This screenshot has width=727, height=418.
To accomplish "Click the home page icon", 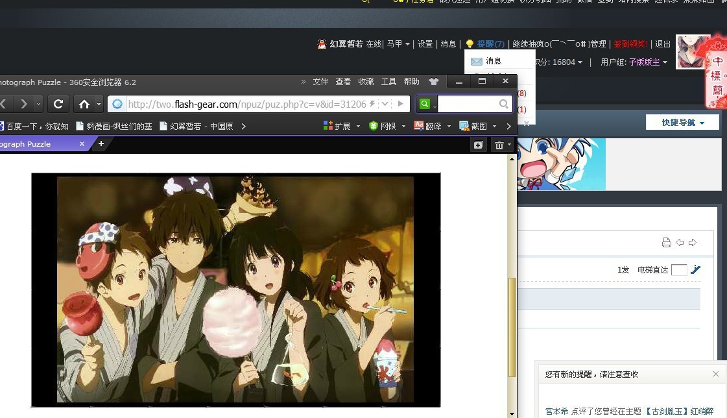I will pyautogui.click(x=84, y=104).
